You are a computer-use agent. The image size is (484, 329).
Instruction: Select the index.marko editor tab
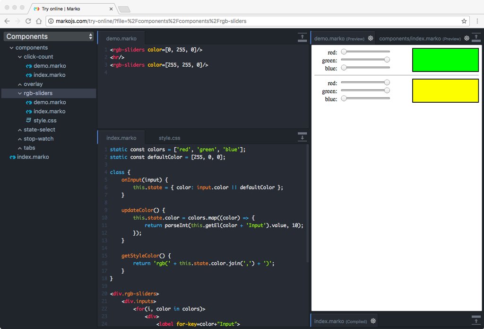tap(121, 138)
